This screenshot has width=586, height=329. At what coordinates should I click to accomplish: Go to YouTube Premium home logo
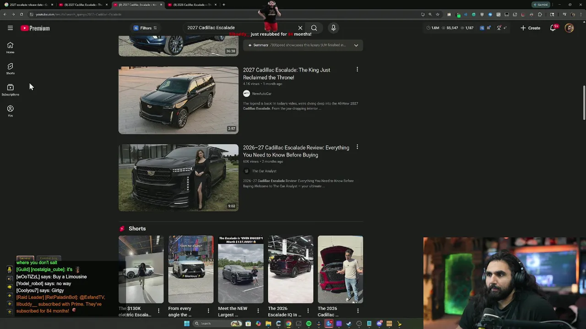pos(35,28)
